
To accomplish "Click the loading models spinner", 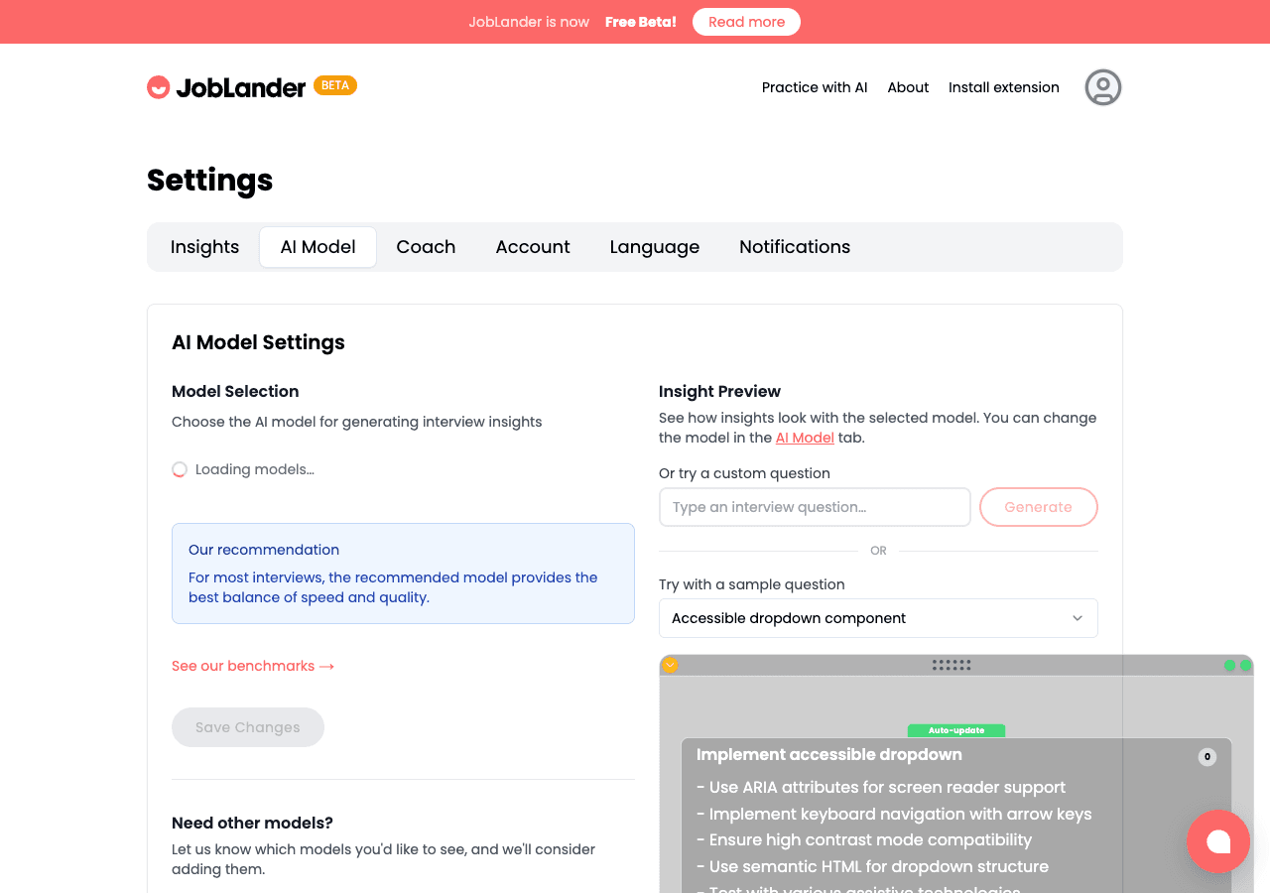I will point(180,468).
